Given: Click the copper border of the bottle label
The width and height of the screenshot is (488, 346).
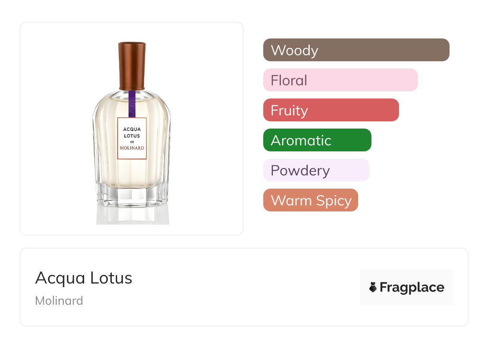Looking at the screenshot, I should 118,138.
